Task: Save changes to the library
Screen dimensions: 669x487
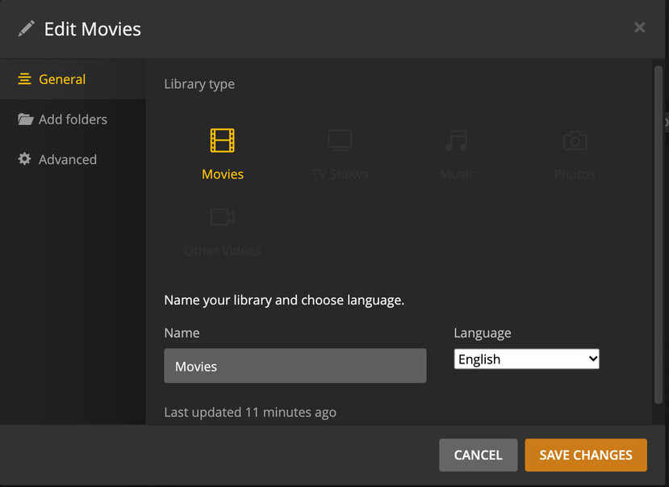Action: 585,455
